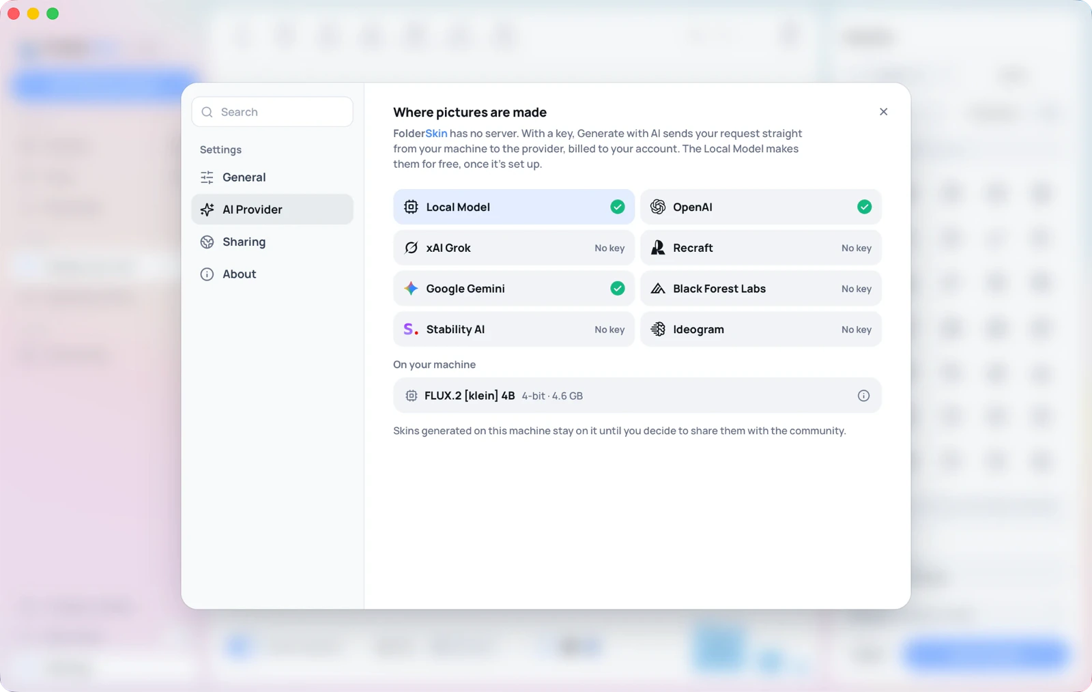This screenshot has height=692, width=1092.
Task: Click the xAI Grok logo icon
Action: (411, 248)
